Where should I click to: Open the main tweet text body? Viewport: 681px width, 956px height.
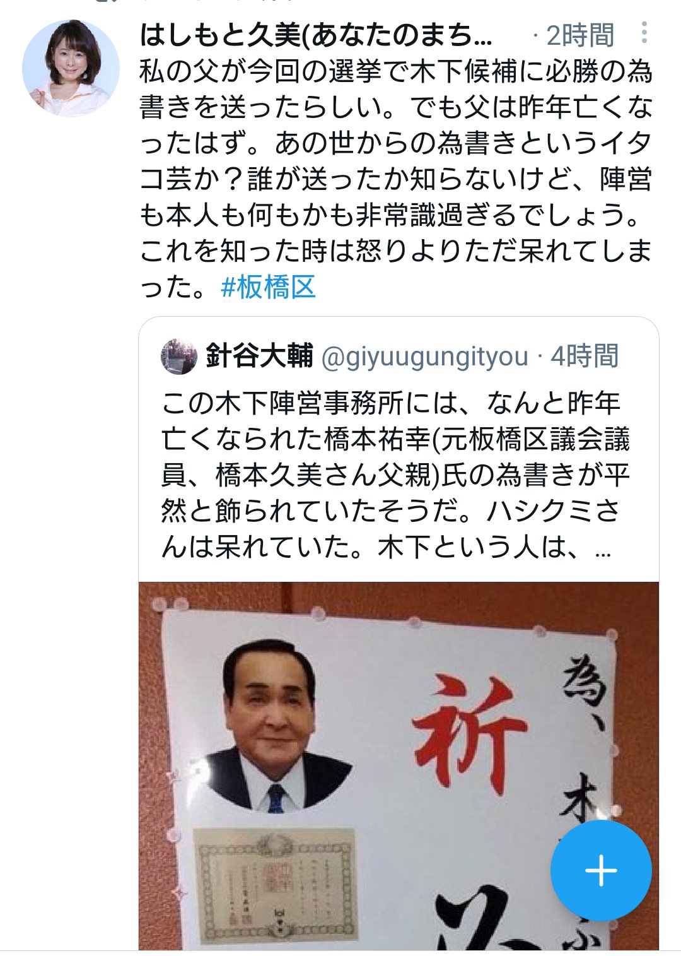point(396,179)
